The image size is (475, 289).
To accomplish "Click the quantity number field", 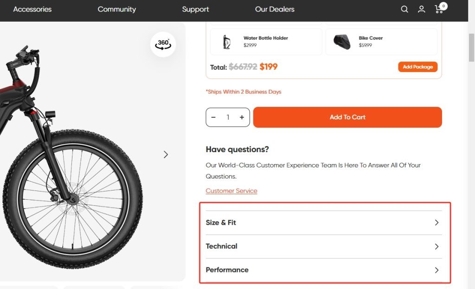I will [x=228, y=117].
